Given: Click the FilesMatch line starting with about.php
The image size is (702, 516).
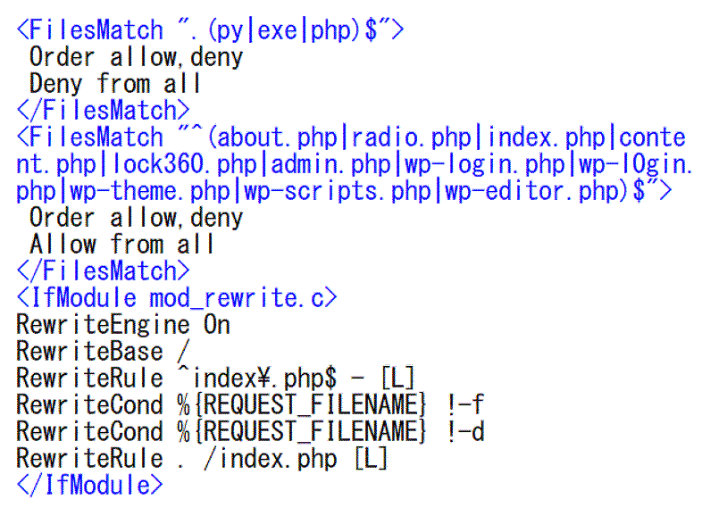Looking at the screenshot, I should pyautogui.click(x=350, y=137).
